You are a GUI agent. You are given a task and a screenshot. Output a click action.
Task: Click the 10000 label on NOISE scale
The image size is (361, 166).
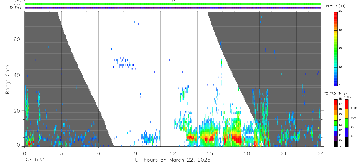point(353,108)
